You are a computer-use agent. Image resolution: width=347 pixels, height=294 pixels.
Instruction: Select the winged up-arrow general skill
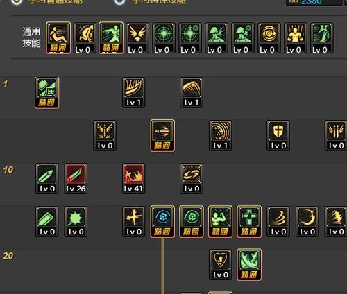(137, 38)
